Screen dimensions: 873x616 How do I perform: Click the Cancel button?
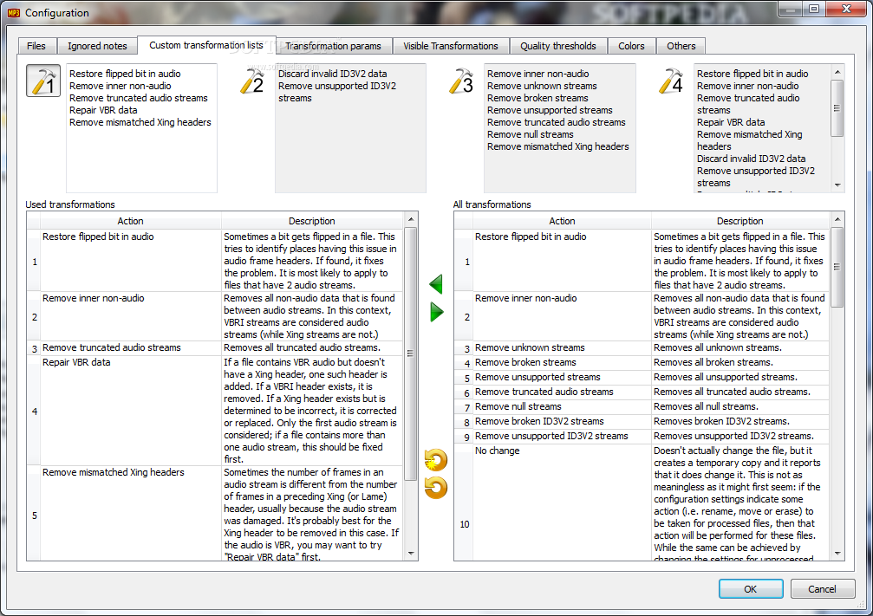[x=822, y=589]
